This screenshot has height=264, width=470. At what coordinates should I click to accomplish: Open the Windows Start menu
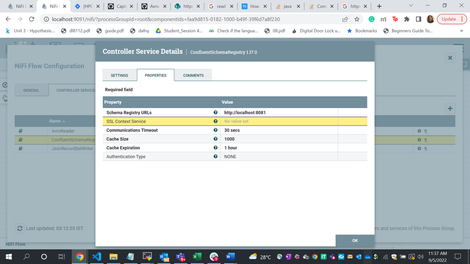pyautogui.click(x=8, y=256)
